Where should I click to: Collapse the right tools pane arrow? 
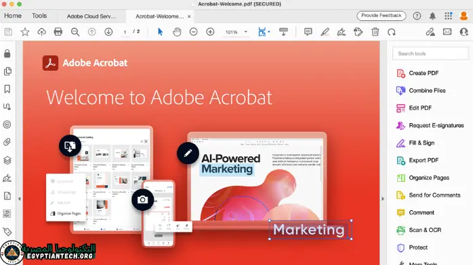pyautogui.click(x=383, y=199)
